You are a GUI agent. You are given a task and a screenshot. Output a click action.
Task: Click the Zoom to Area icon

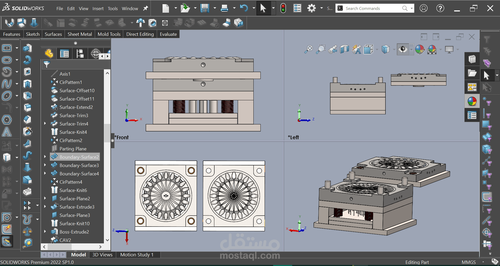click(321, 49)
